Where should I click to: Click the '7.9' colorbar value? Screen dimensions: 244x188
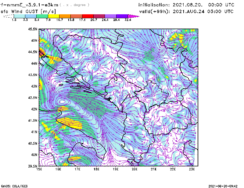[48, 20]
